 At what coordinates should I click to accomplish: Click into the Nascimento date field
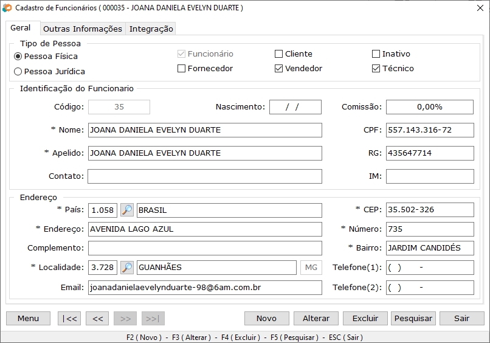pyautogui.click(x=295, y=107)
